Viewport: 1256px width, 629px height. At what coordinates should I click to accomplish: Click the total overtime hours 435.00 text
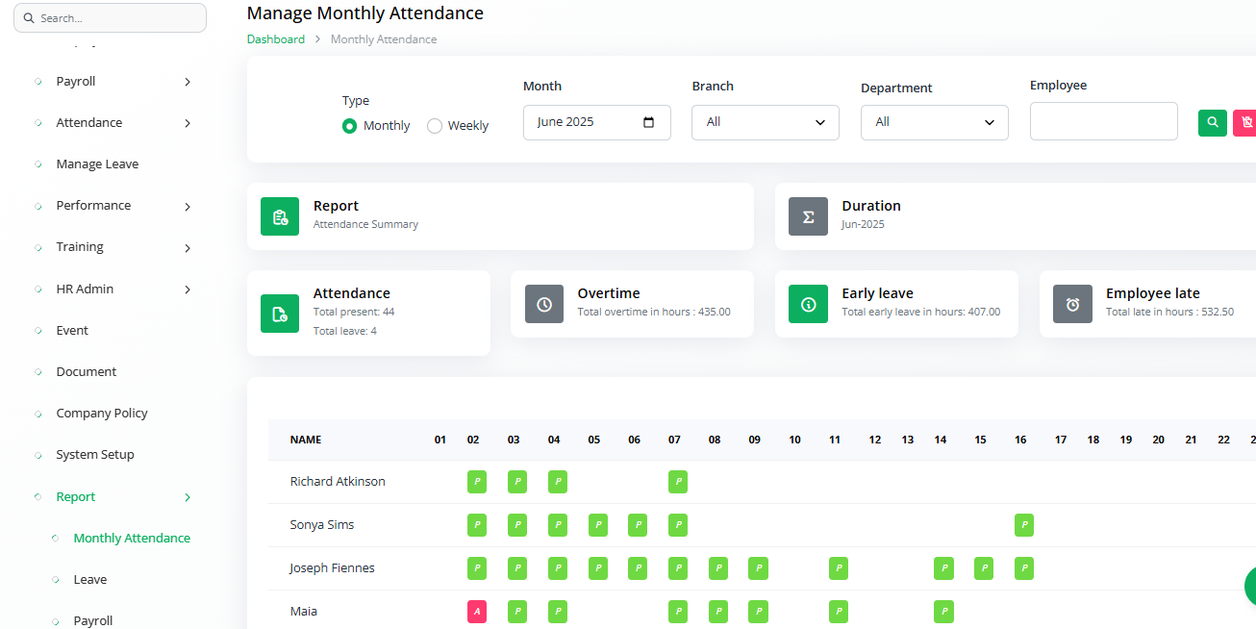654,312
